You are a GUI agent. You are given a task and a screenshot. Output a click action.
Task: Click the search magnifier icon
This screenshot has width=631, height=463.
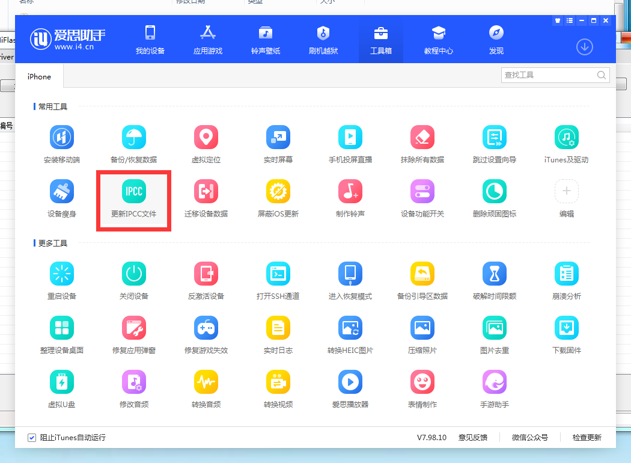601,75
